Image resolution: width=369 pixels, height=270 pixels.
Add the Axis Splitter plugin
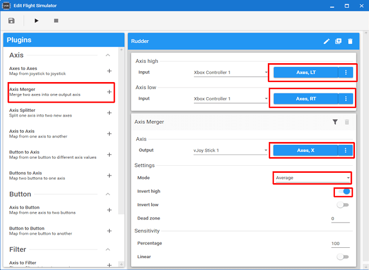[109, 113]
